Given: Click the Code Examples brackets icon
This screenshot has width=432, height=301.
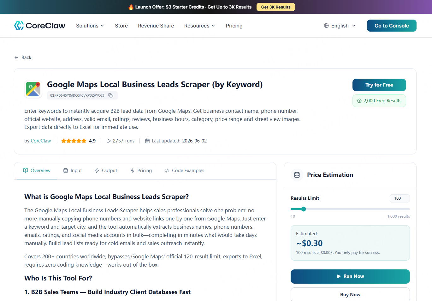Looking at the screenshot, I should coord(167,171).
